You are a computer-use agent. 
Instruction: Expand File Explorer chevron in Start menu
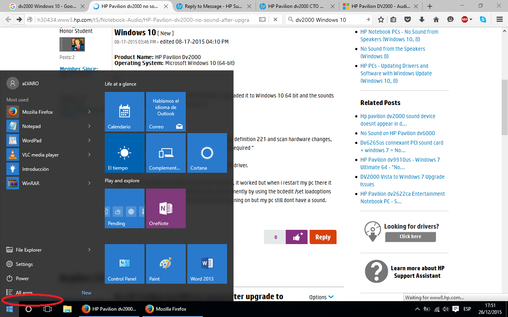89,250
